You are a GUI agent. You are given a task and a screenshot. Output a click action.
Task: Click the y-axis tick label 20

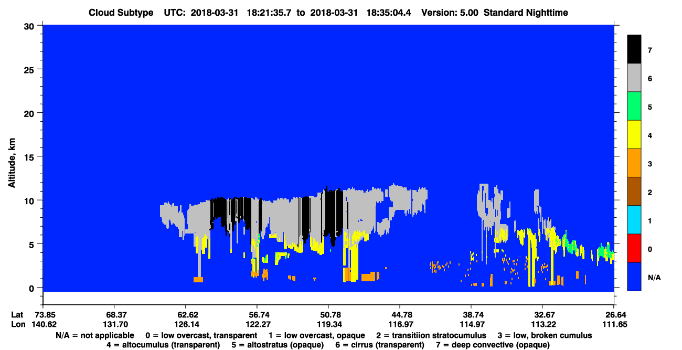30,113
